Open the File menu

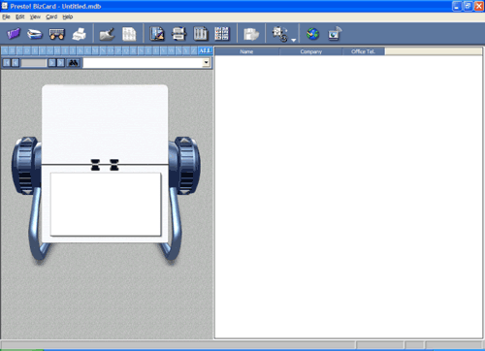coord(6,16)
